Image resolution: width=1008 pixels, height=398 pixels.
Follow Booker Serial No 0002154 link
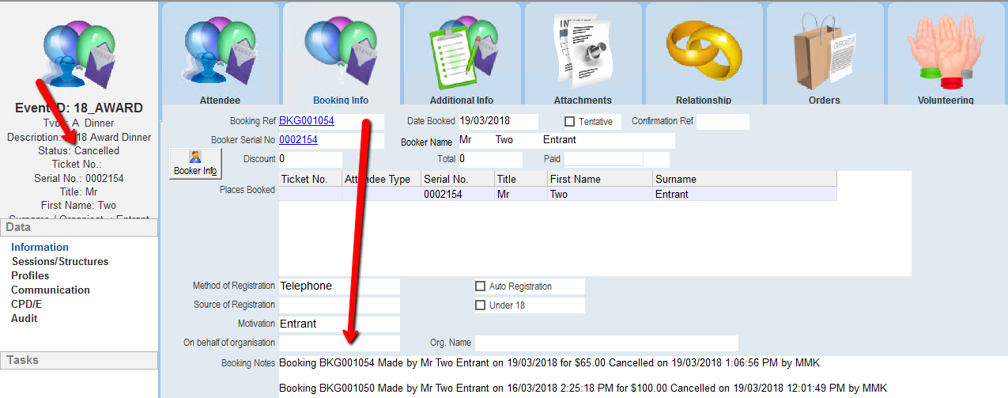pyautogui.click(x=298, y=140)
